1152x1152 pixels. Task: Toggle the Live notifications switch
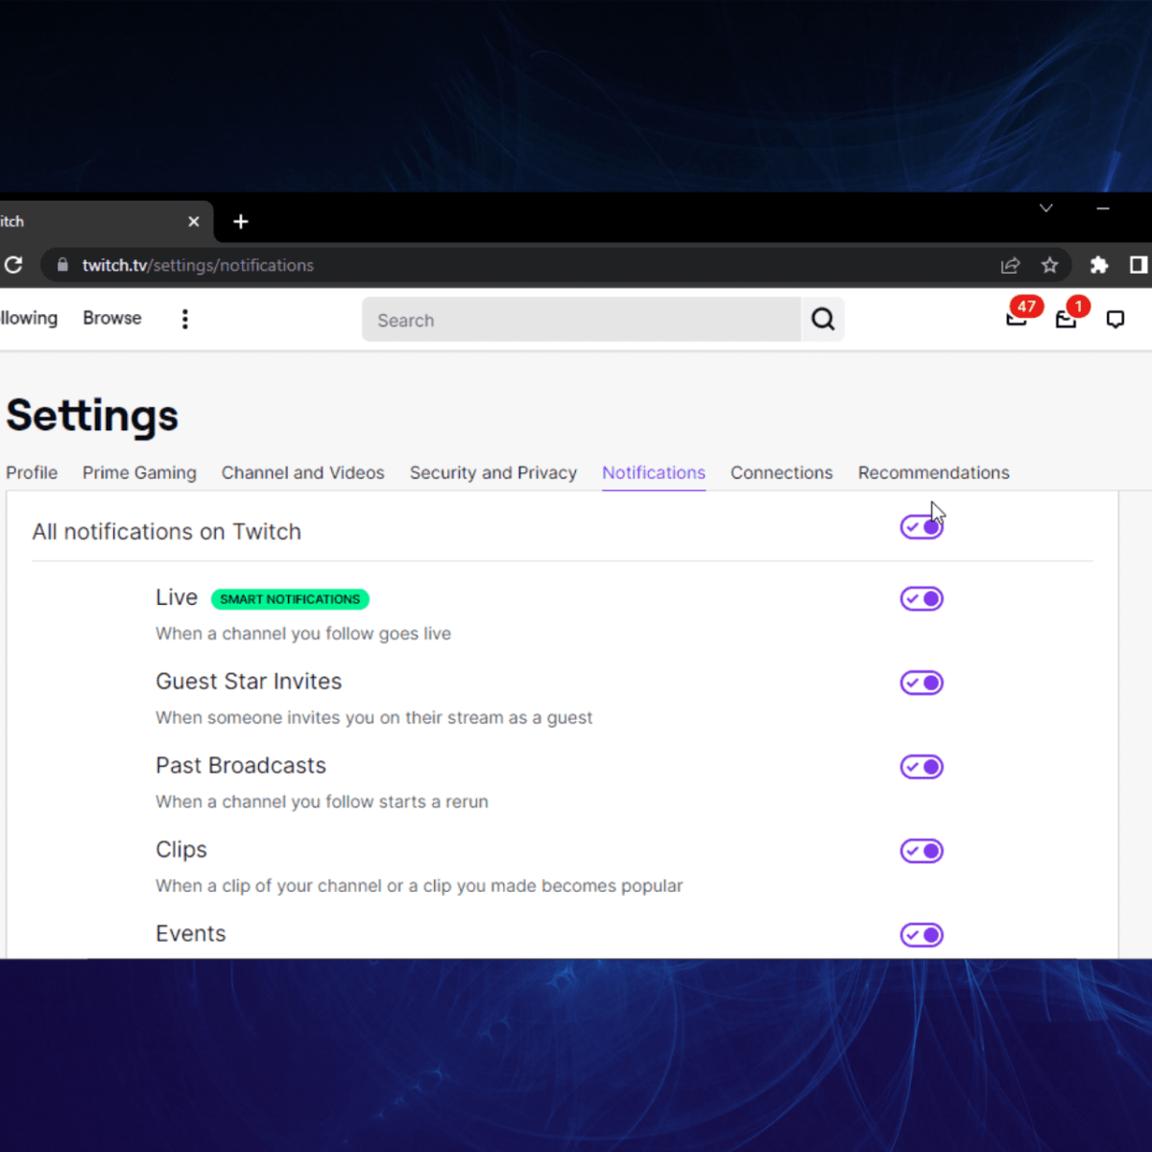(x=922, y=599)
